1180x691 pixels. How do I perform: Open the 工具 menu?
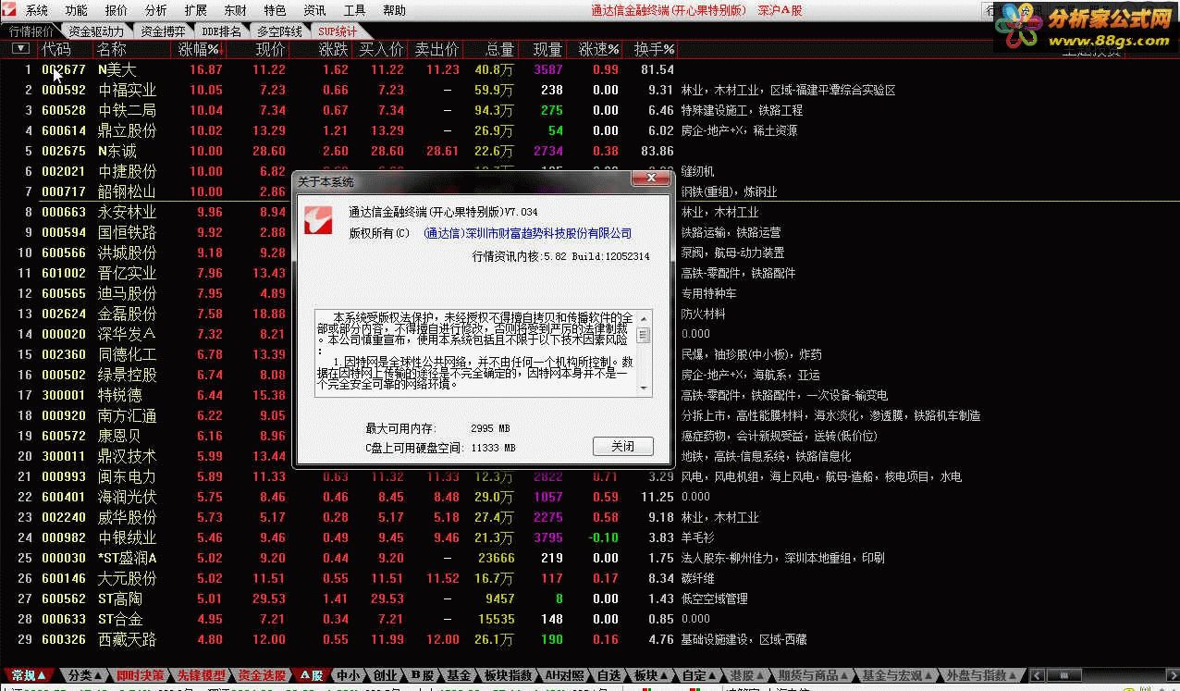point(354,11)
